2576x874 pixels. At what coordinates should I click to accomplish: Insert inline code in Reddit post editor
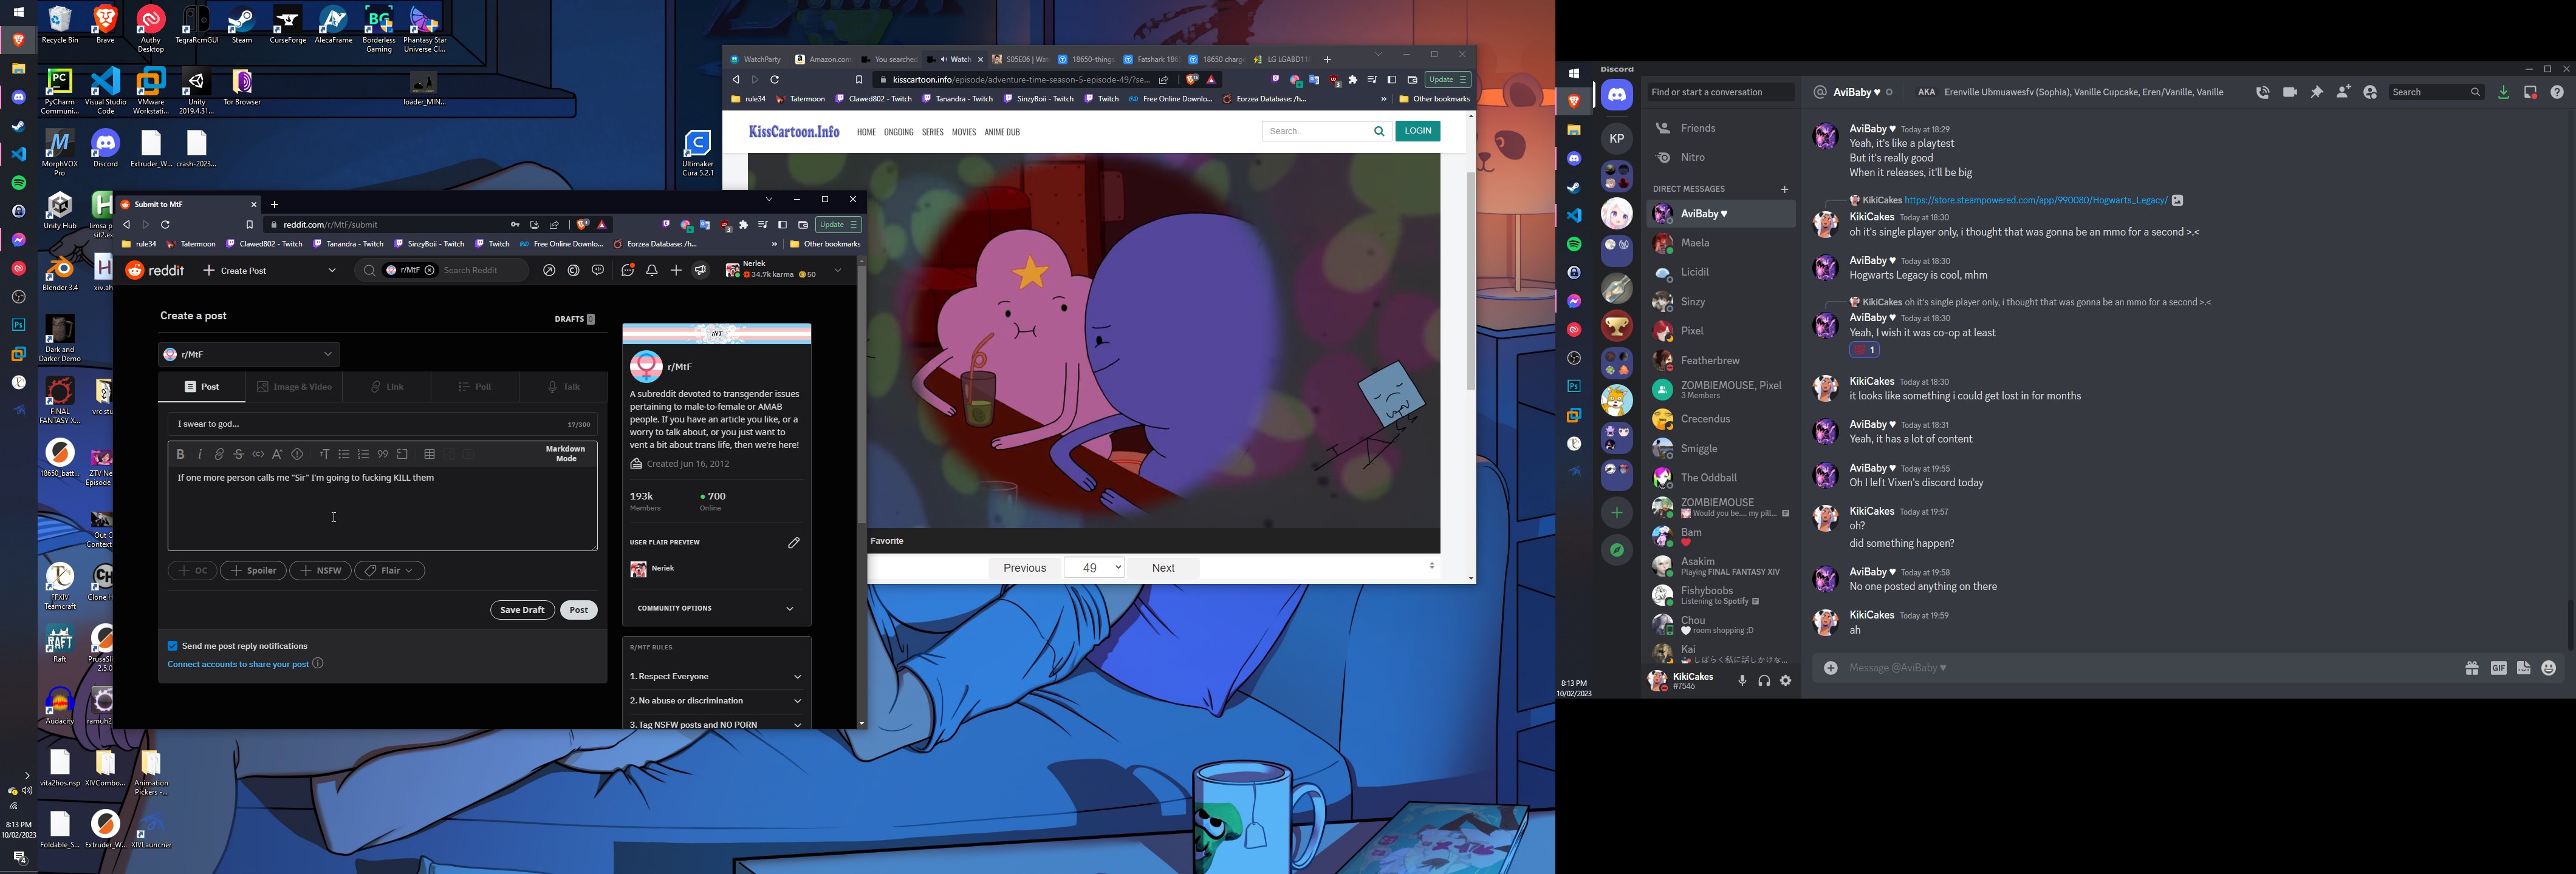[258, 455]
